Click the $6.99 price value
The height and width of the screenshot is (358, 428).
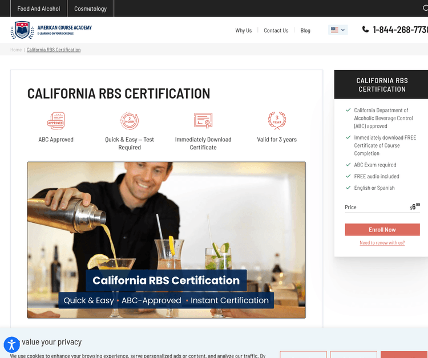point(415,207)
